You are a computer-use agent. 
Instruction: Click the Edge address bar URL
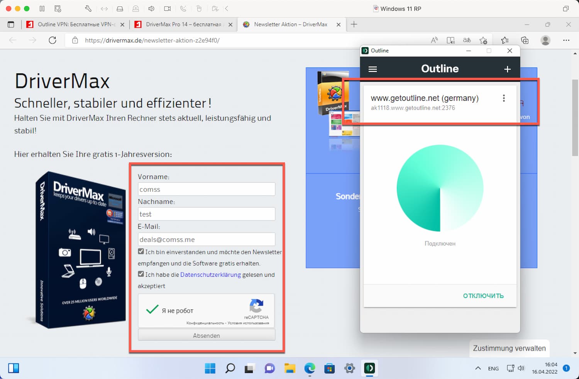tap(152, 40)
